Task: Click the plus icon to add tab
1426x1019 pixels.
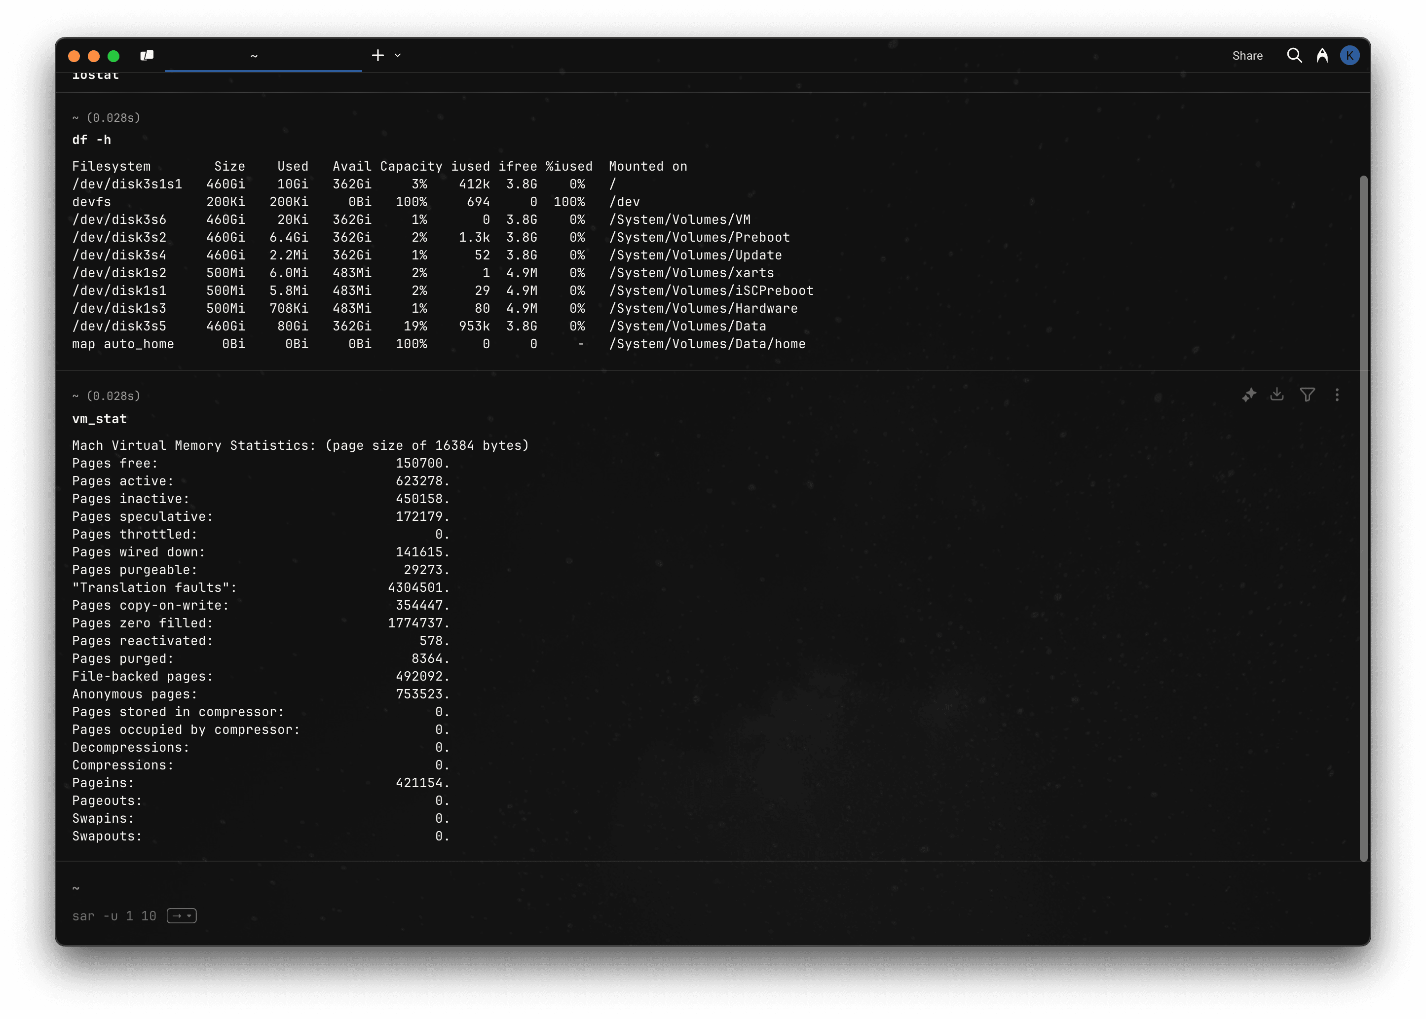Action: pyautogui.click(x=377, y=55)
